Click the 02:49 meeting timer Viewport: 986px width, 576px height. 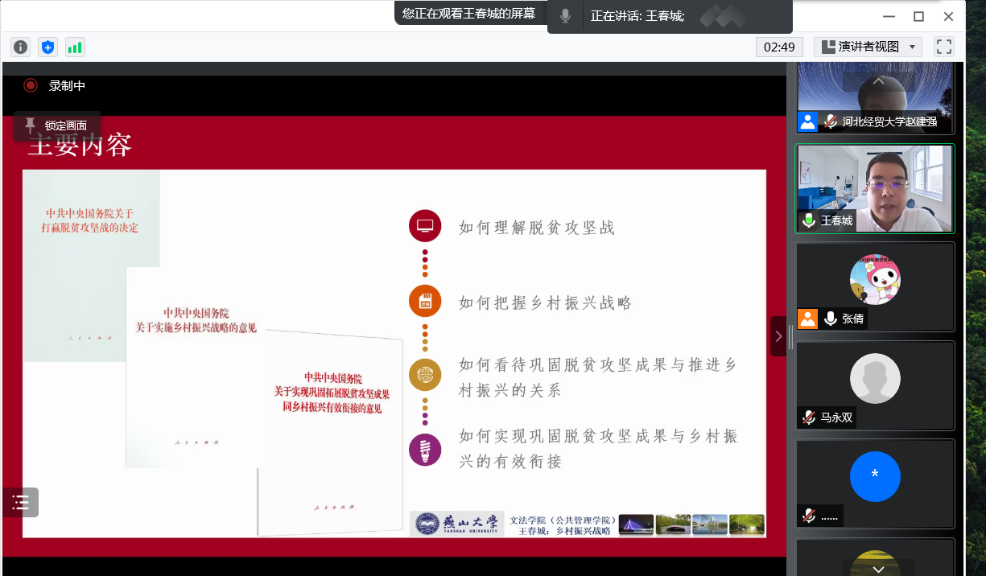click(x=779, y=47)
